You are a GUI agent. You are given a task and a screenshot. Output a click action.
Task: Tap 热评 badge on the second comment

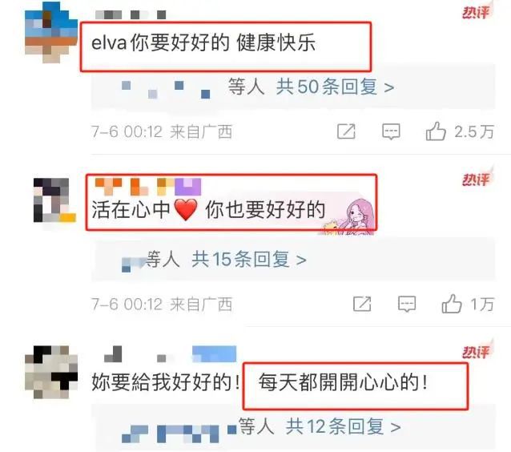[477, 180]
